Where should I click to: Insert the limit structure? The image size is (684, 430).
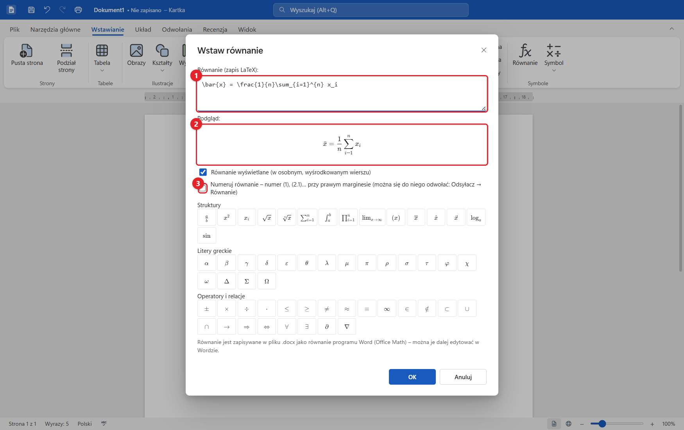point(372,217)
